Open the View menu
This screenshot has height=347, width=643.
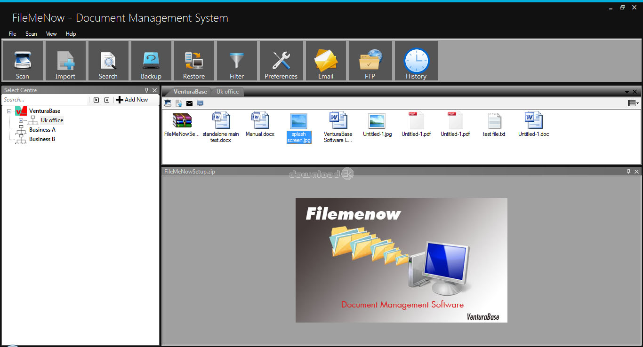coord(51,34)
